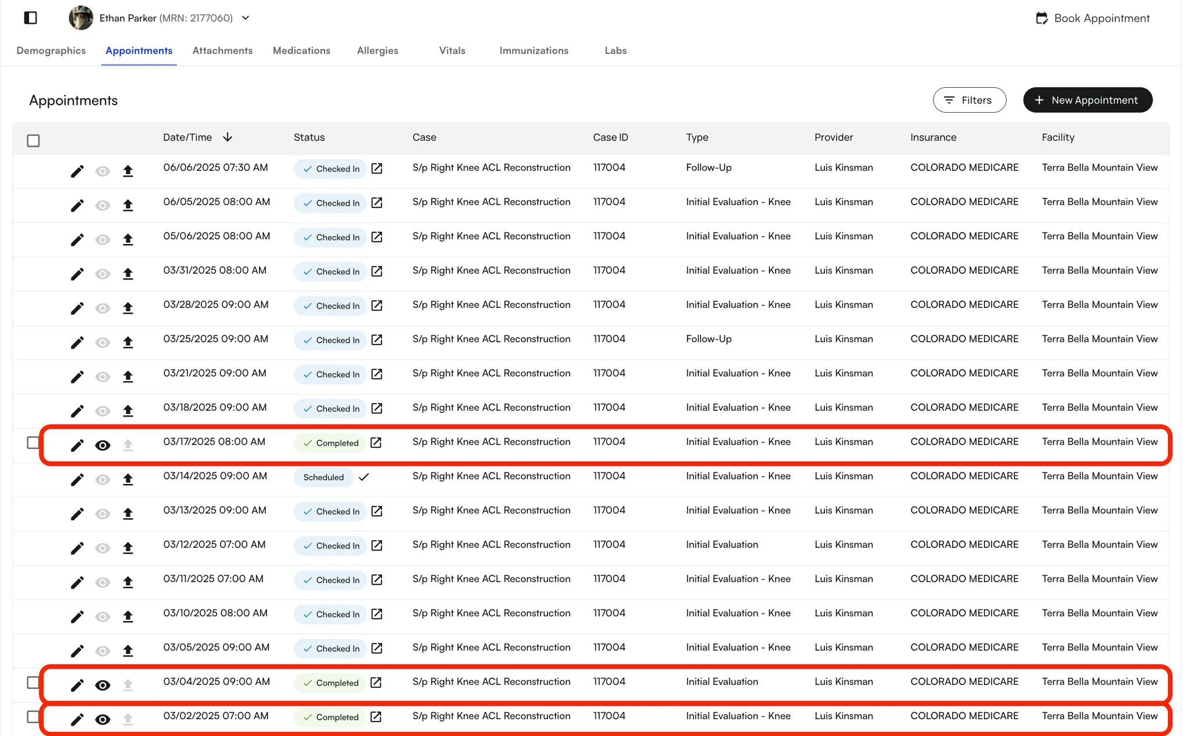Viewport: 1189px width, 736px height.
Task: Open the Filters options
Action: (969, 100)
